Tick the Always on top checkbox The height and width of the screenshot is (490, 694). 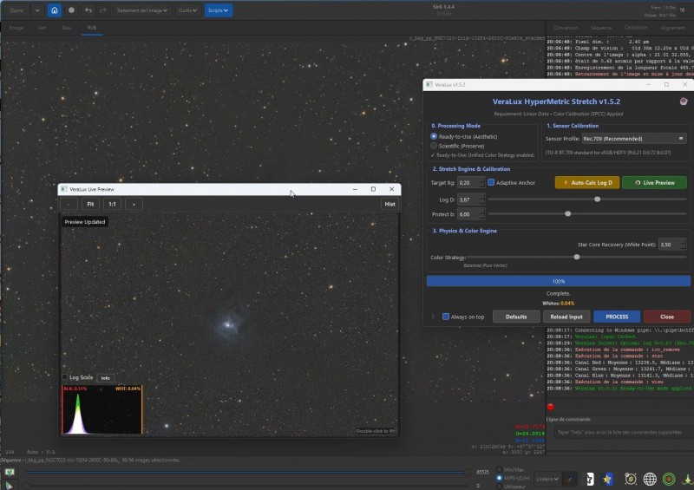coord(446,317)
